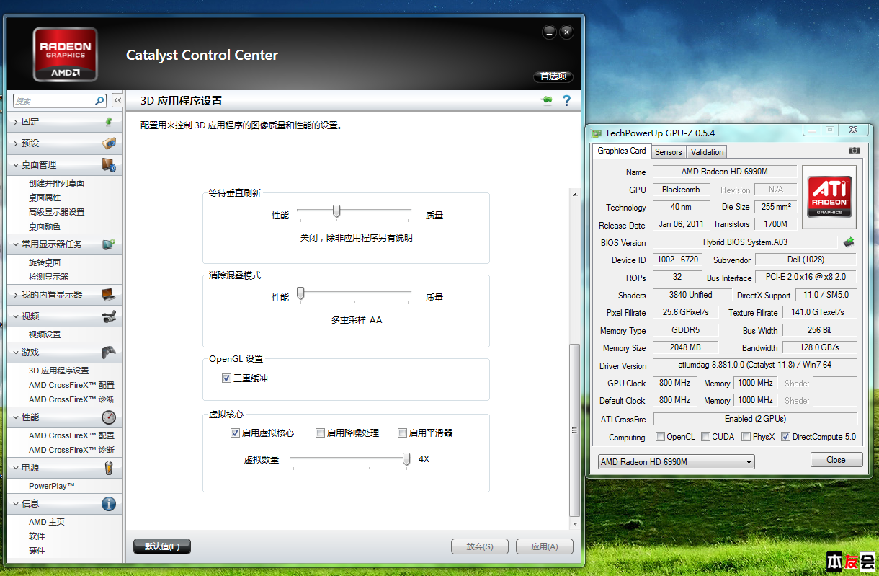Click the BIOS save chip icon in GPU-Z

(x=849, y=242)
